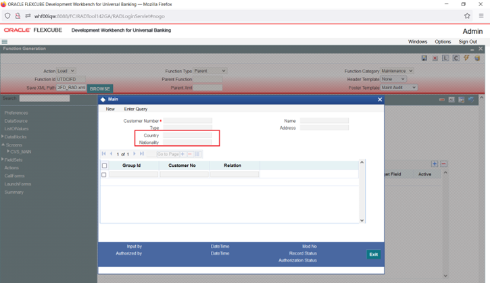Close the Function Generation panel
This screenshot has height=283, width=490.
pyautogui.click(x=481, y=49)
